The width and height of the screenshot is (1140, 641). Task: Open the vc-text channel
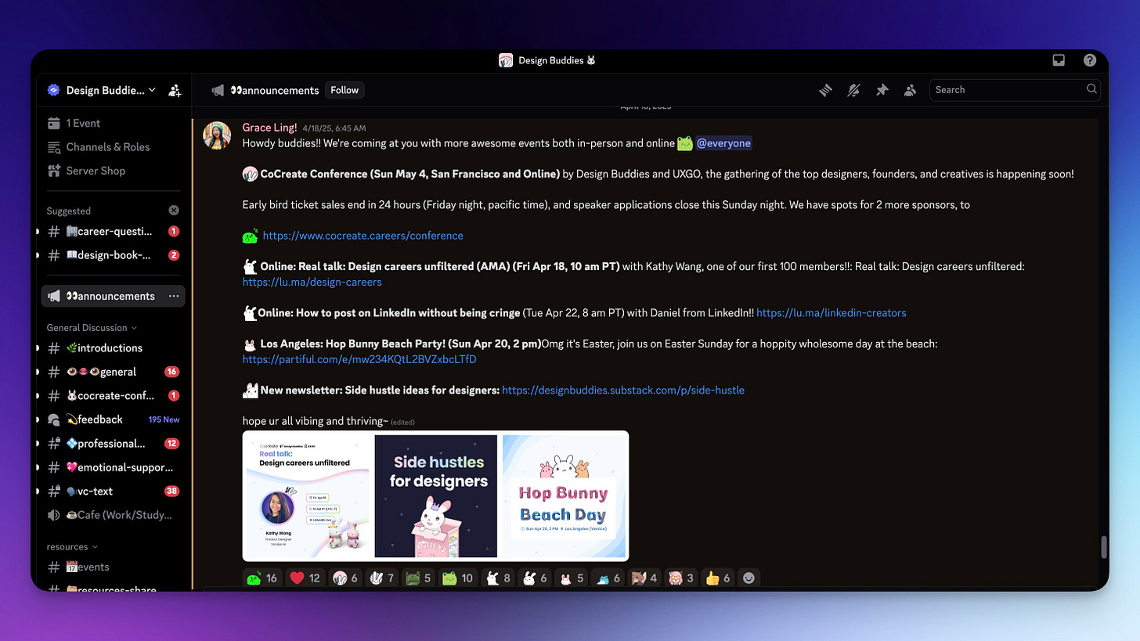click(x=114, y=492)
